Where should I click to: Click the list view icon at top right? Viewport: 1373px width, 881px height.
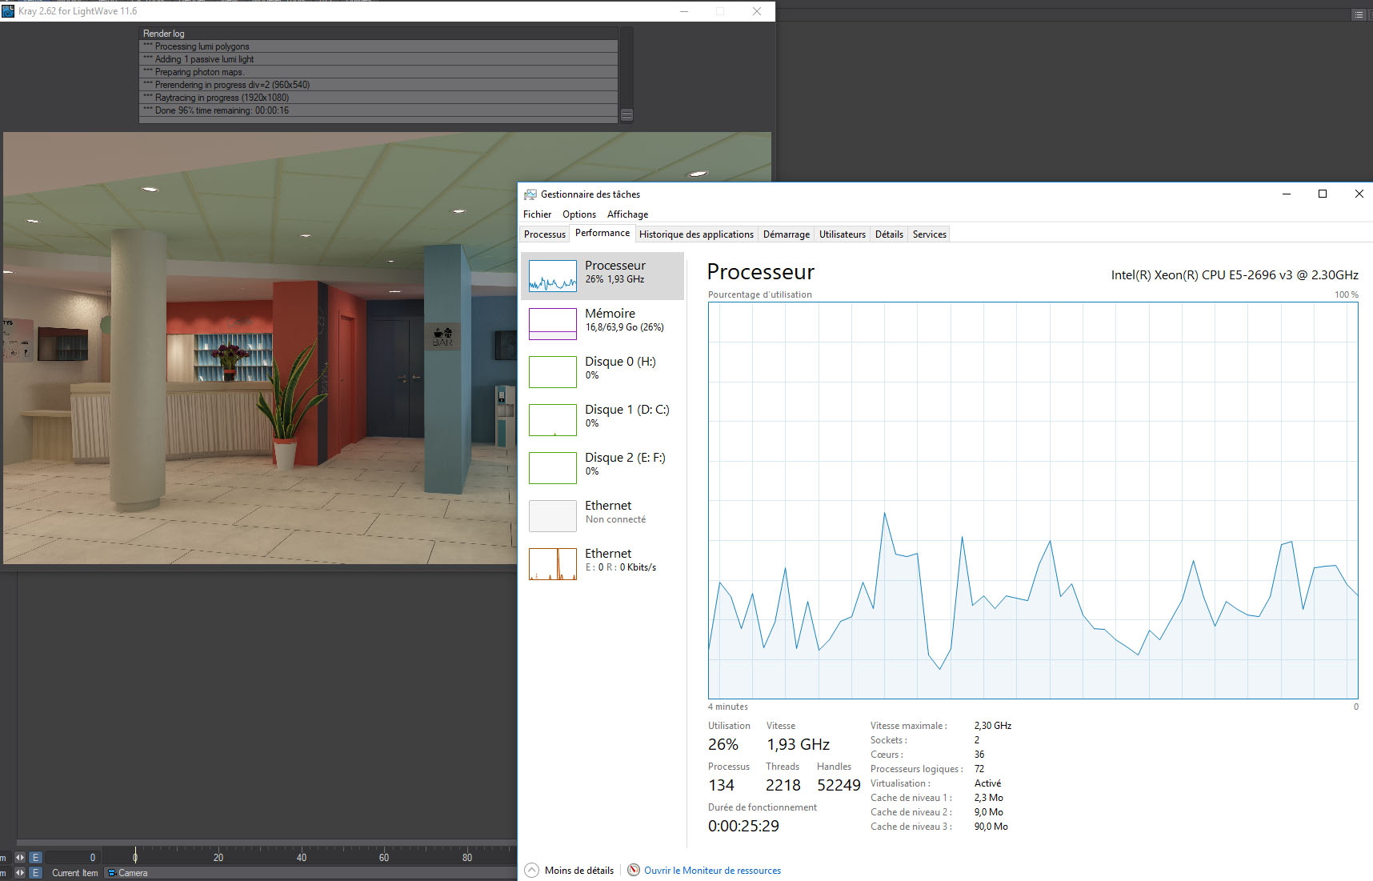[x=1359, y=14]
